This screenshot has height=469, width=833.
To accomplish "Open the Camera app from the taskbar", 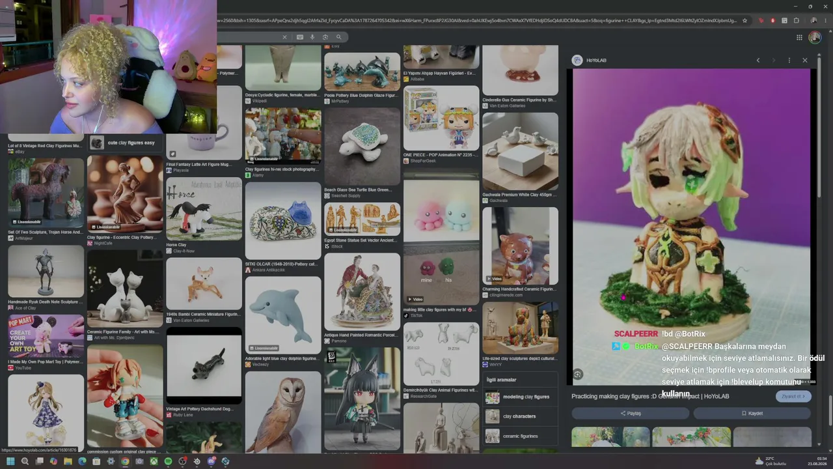I will tap(139, 461).
